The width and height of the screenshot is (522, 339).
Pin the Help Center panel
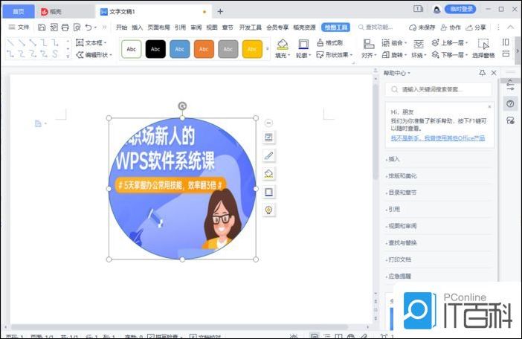click(x=483, y=73)
